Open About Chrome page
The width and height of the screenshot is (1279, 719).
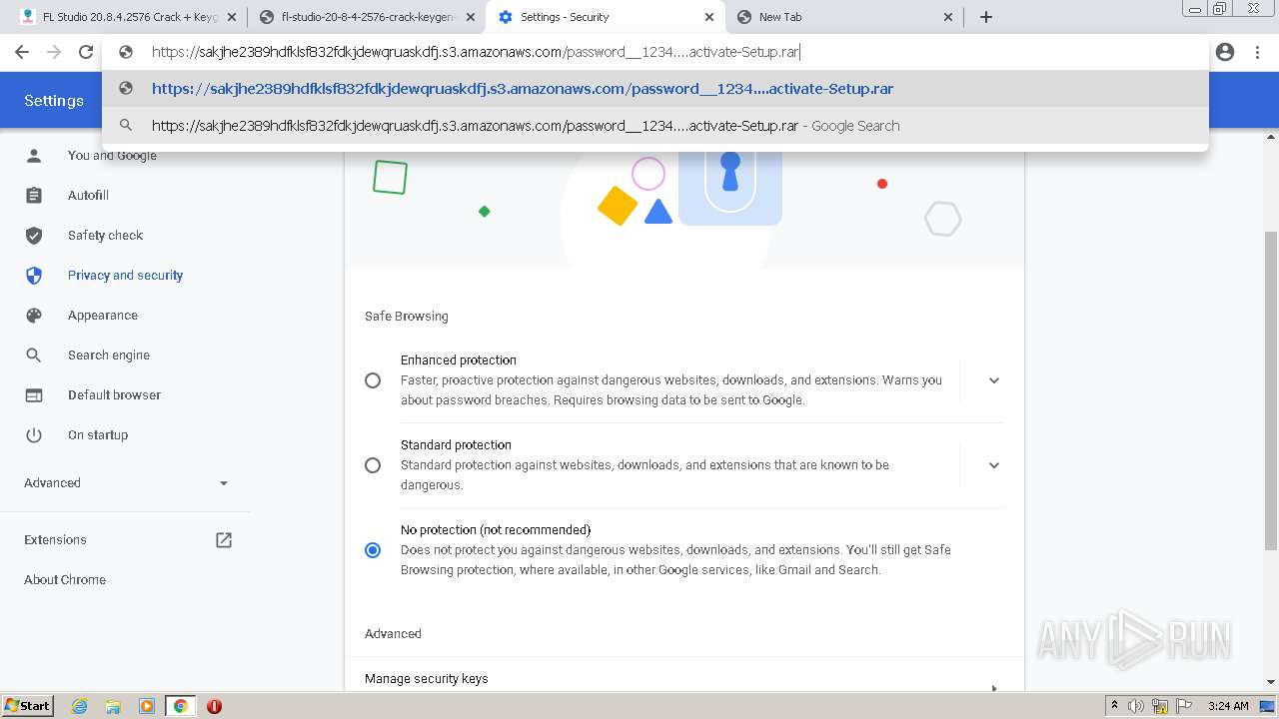tap(65, 580)
